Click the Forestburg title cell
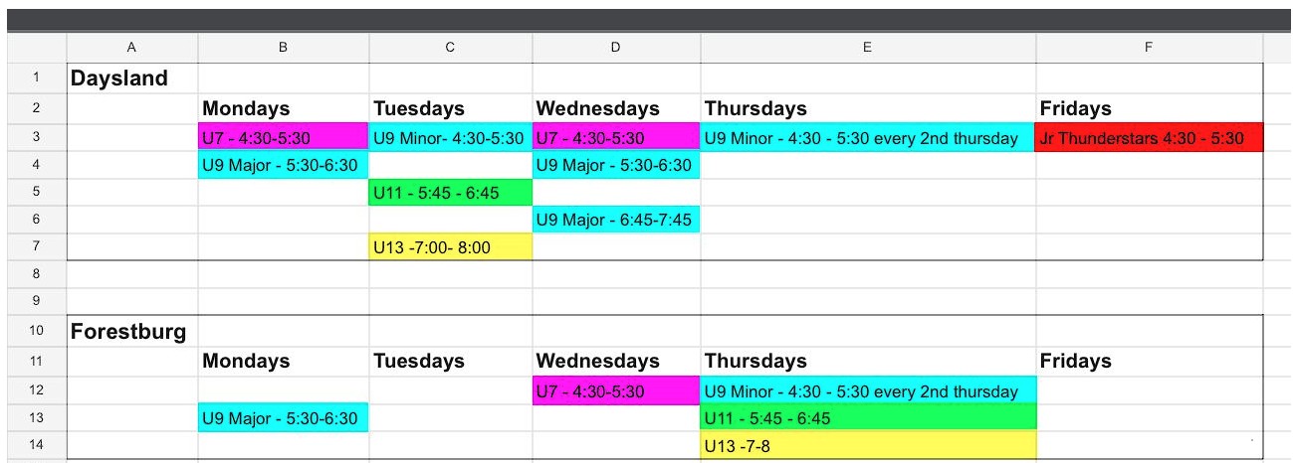The width and height of the screenshot is (1293, 463). 131,332
